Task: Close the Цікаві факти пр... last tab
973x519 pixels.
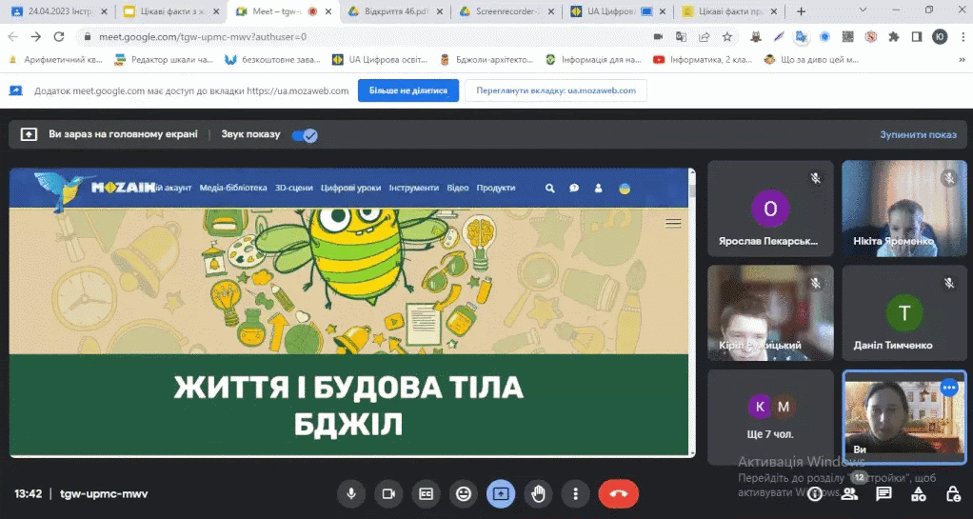Action: 775,11
